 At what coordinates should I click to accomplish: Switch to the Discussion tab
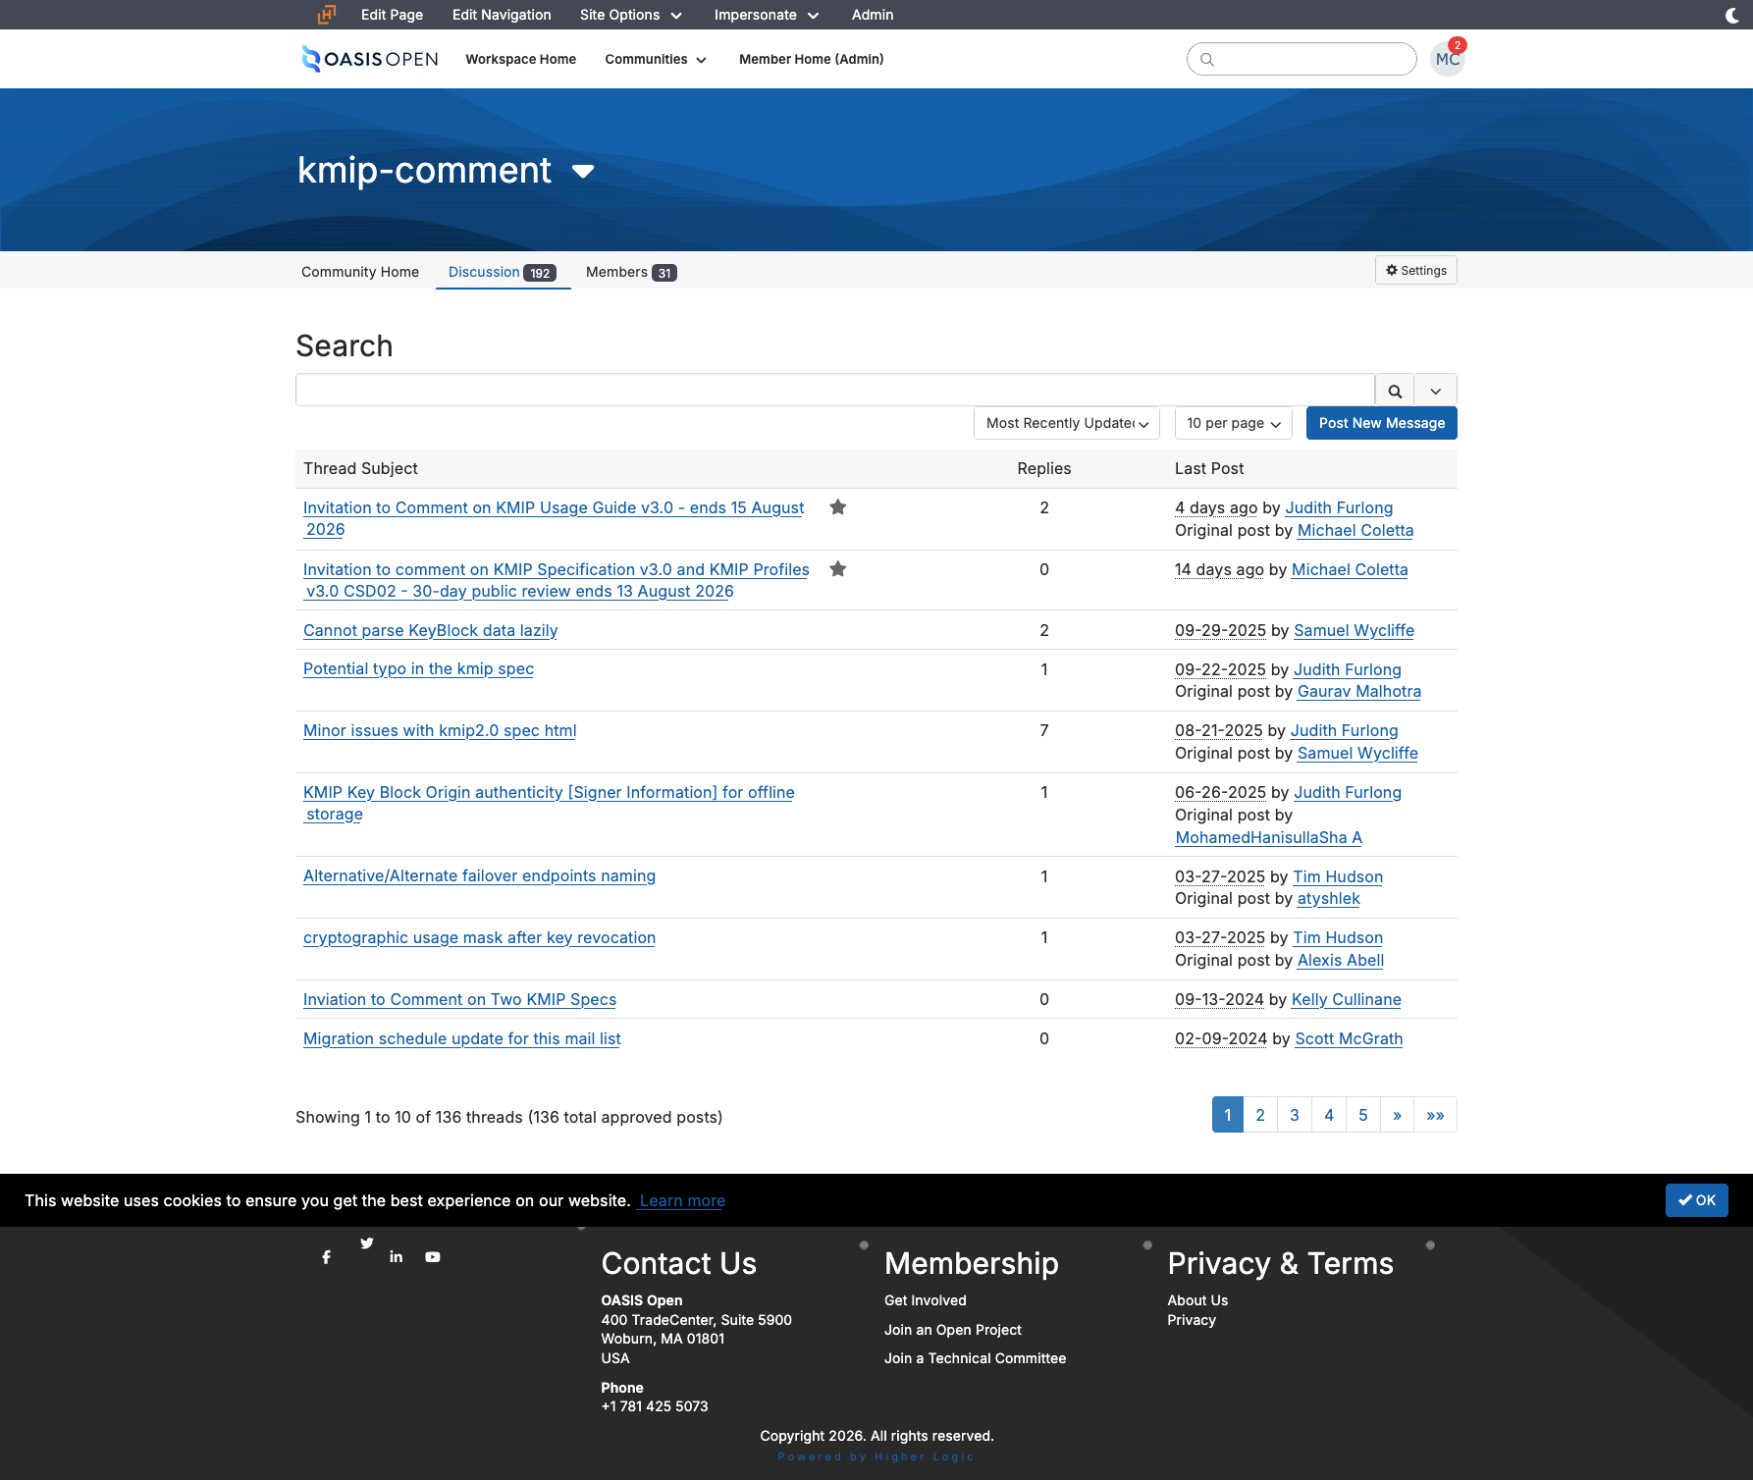[x=502, y=272]
